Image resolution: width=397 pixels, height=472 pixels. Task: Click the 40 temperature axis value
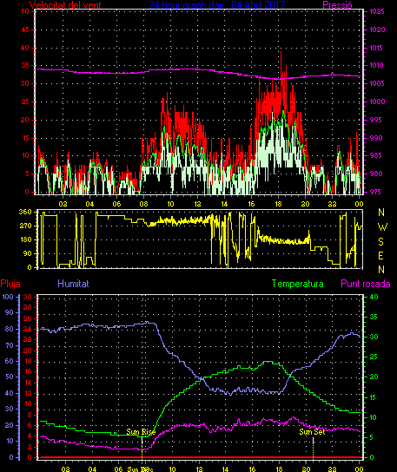pos(374,297)
